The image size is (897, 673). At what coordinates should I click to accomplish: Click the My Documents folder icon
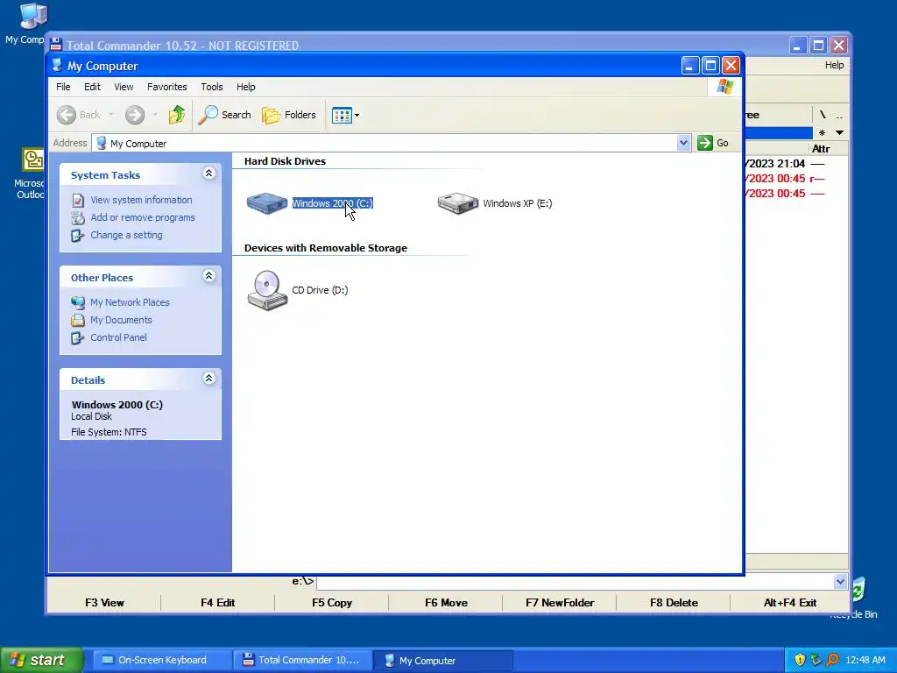(78, 321)
